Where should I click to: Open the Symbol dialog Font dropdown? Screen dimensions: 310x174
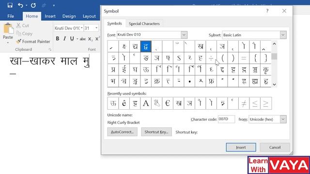(x=184, y=35)
